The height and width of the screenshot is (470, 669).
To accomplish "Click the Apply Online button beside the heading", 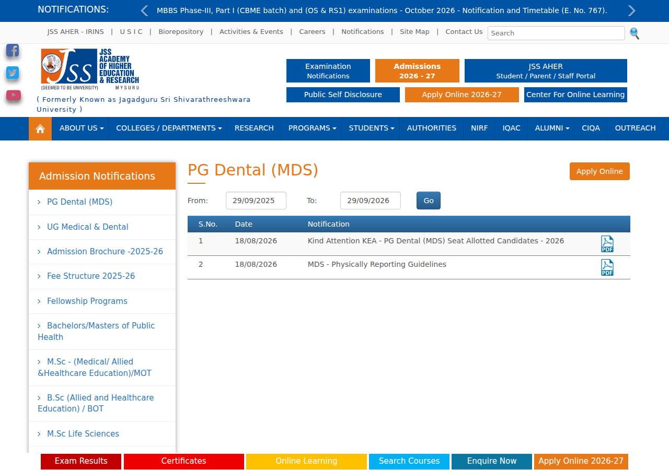I will pyautogui.click(x=599, y=171).
